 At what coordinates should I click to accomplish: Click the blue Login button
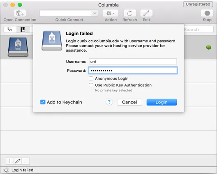(x=162, y=102)
